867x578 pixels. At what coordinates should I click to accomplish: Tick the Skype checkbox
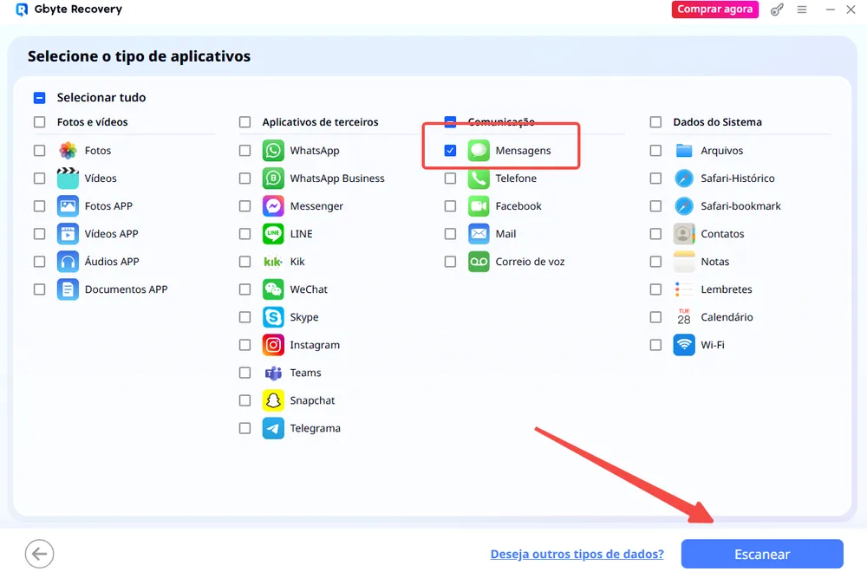[x=244, y=317]
